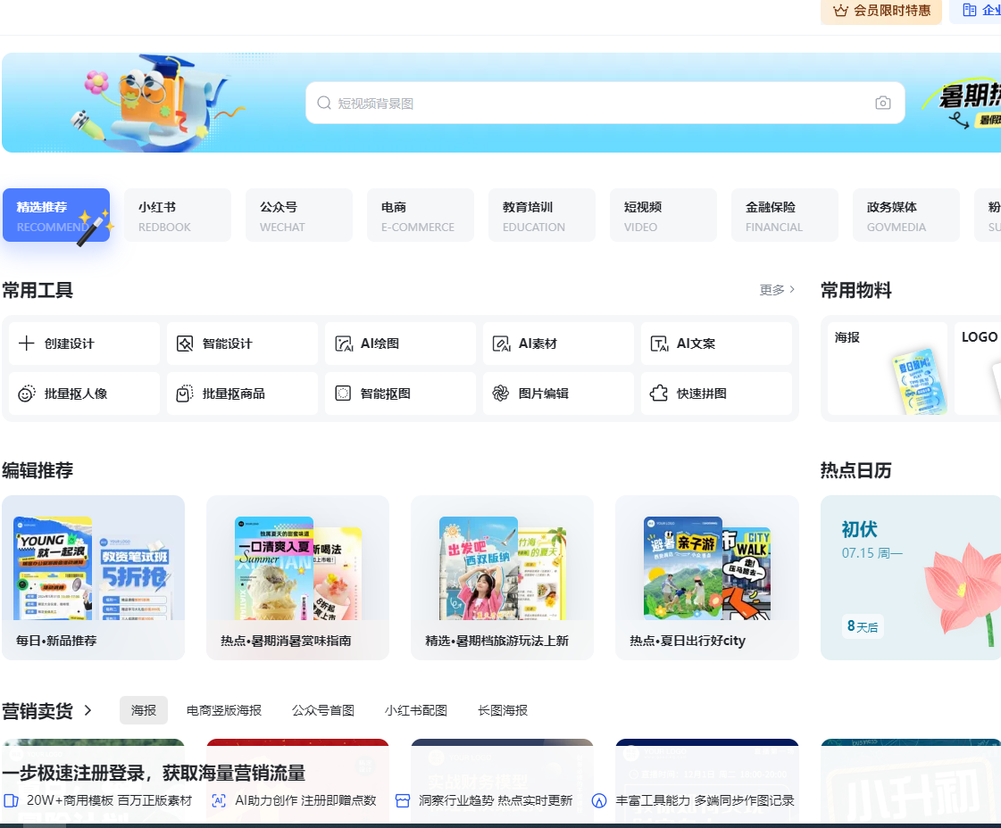This screenshot has width=1001, height=828.
Task: Click the 07.15 周一 date text
Action: pyautogui.click(x=872, y=553)
